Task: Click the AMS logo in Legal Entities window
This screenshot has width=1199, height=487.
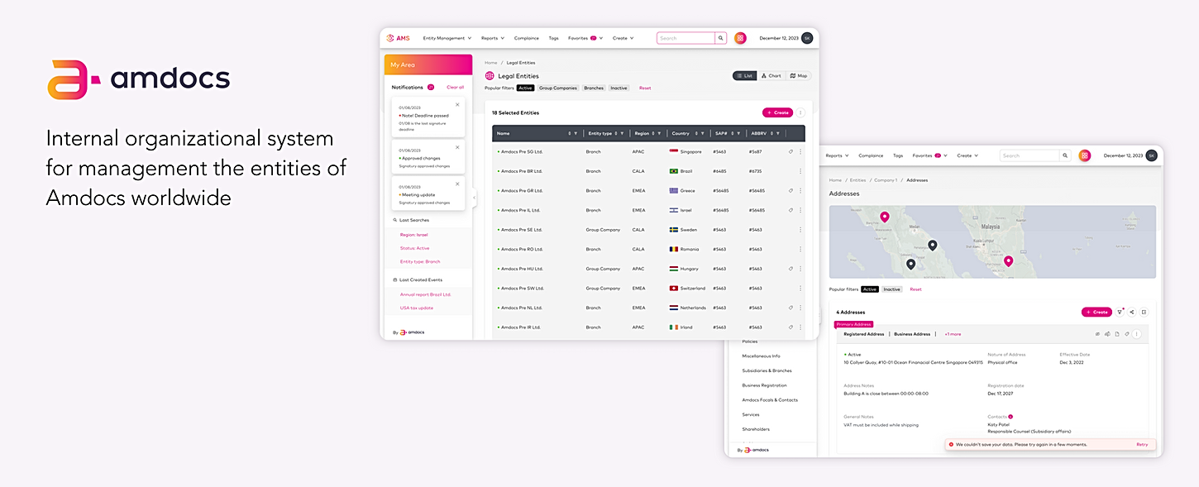Action: click(x=398, y=38)
